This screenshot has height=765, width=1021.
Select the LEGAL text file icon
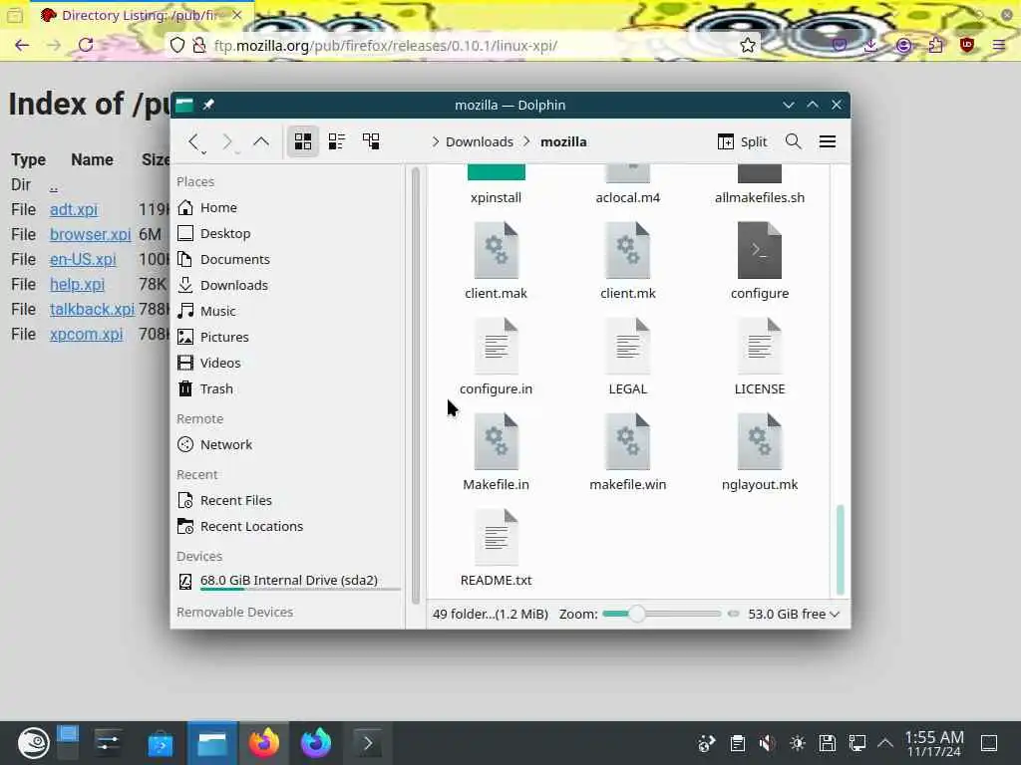[x=628, y=346]
